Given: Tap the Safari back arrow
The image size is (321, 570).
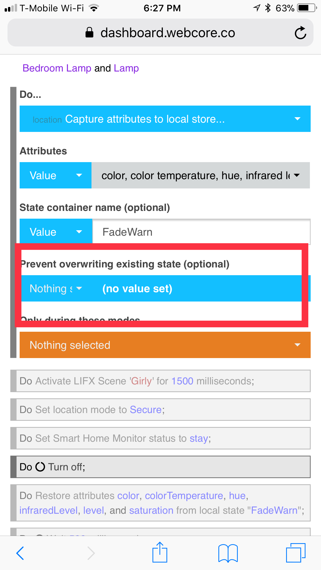Looking at the screenshot, I should tap(20, 553).
